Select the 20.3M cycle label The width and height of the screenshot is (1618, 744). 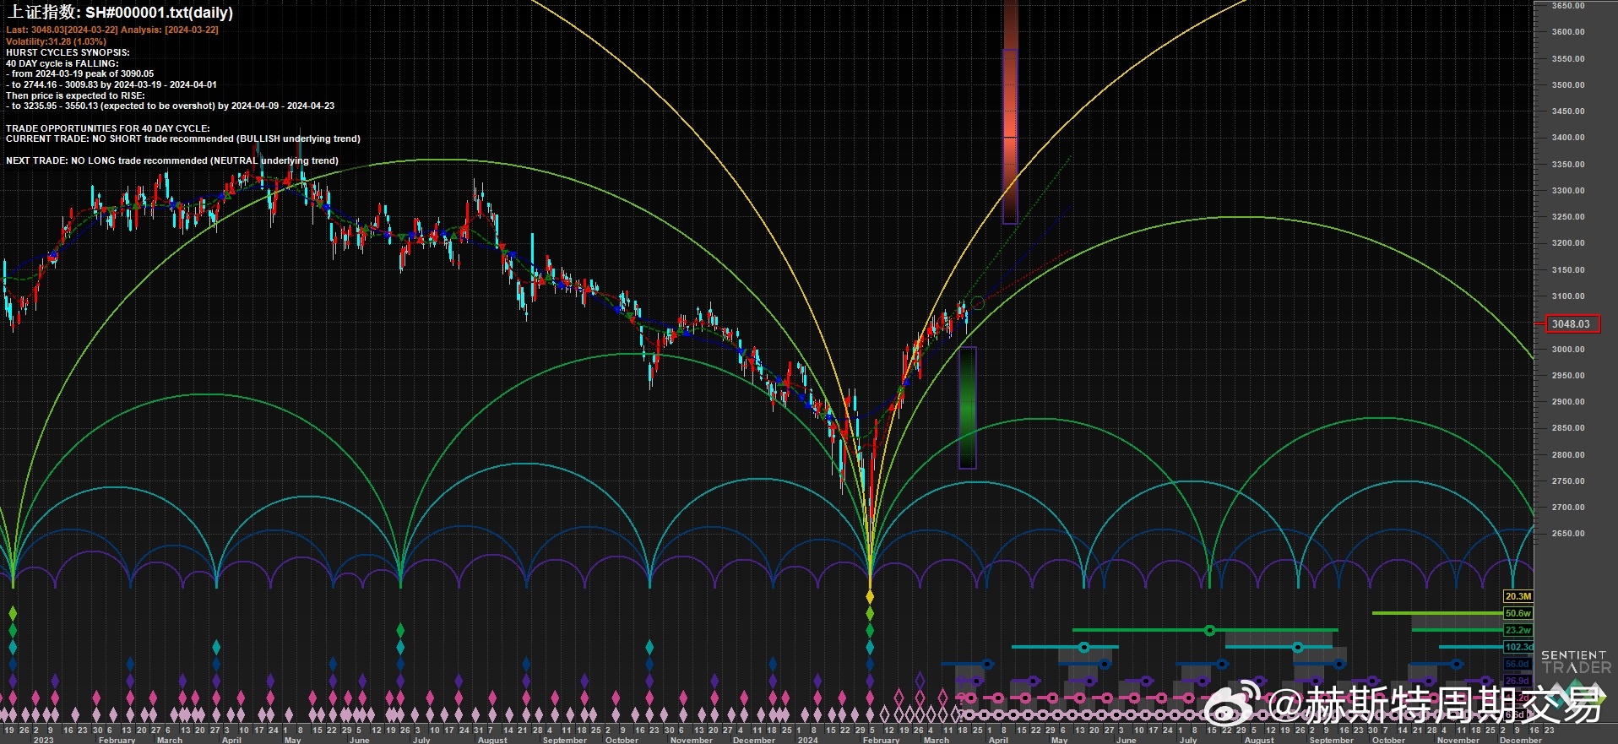coord(1518,596)
